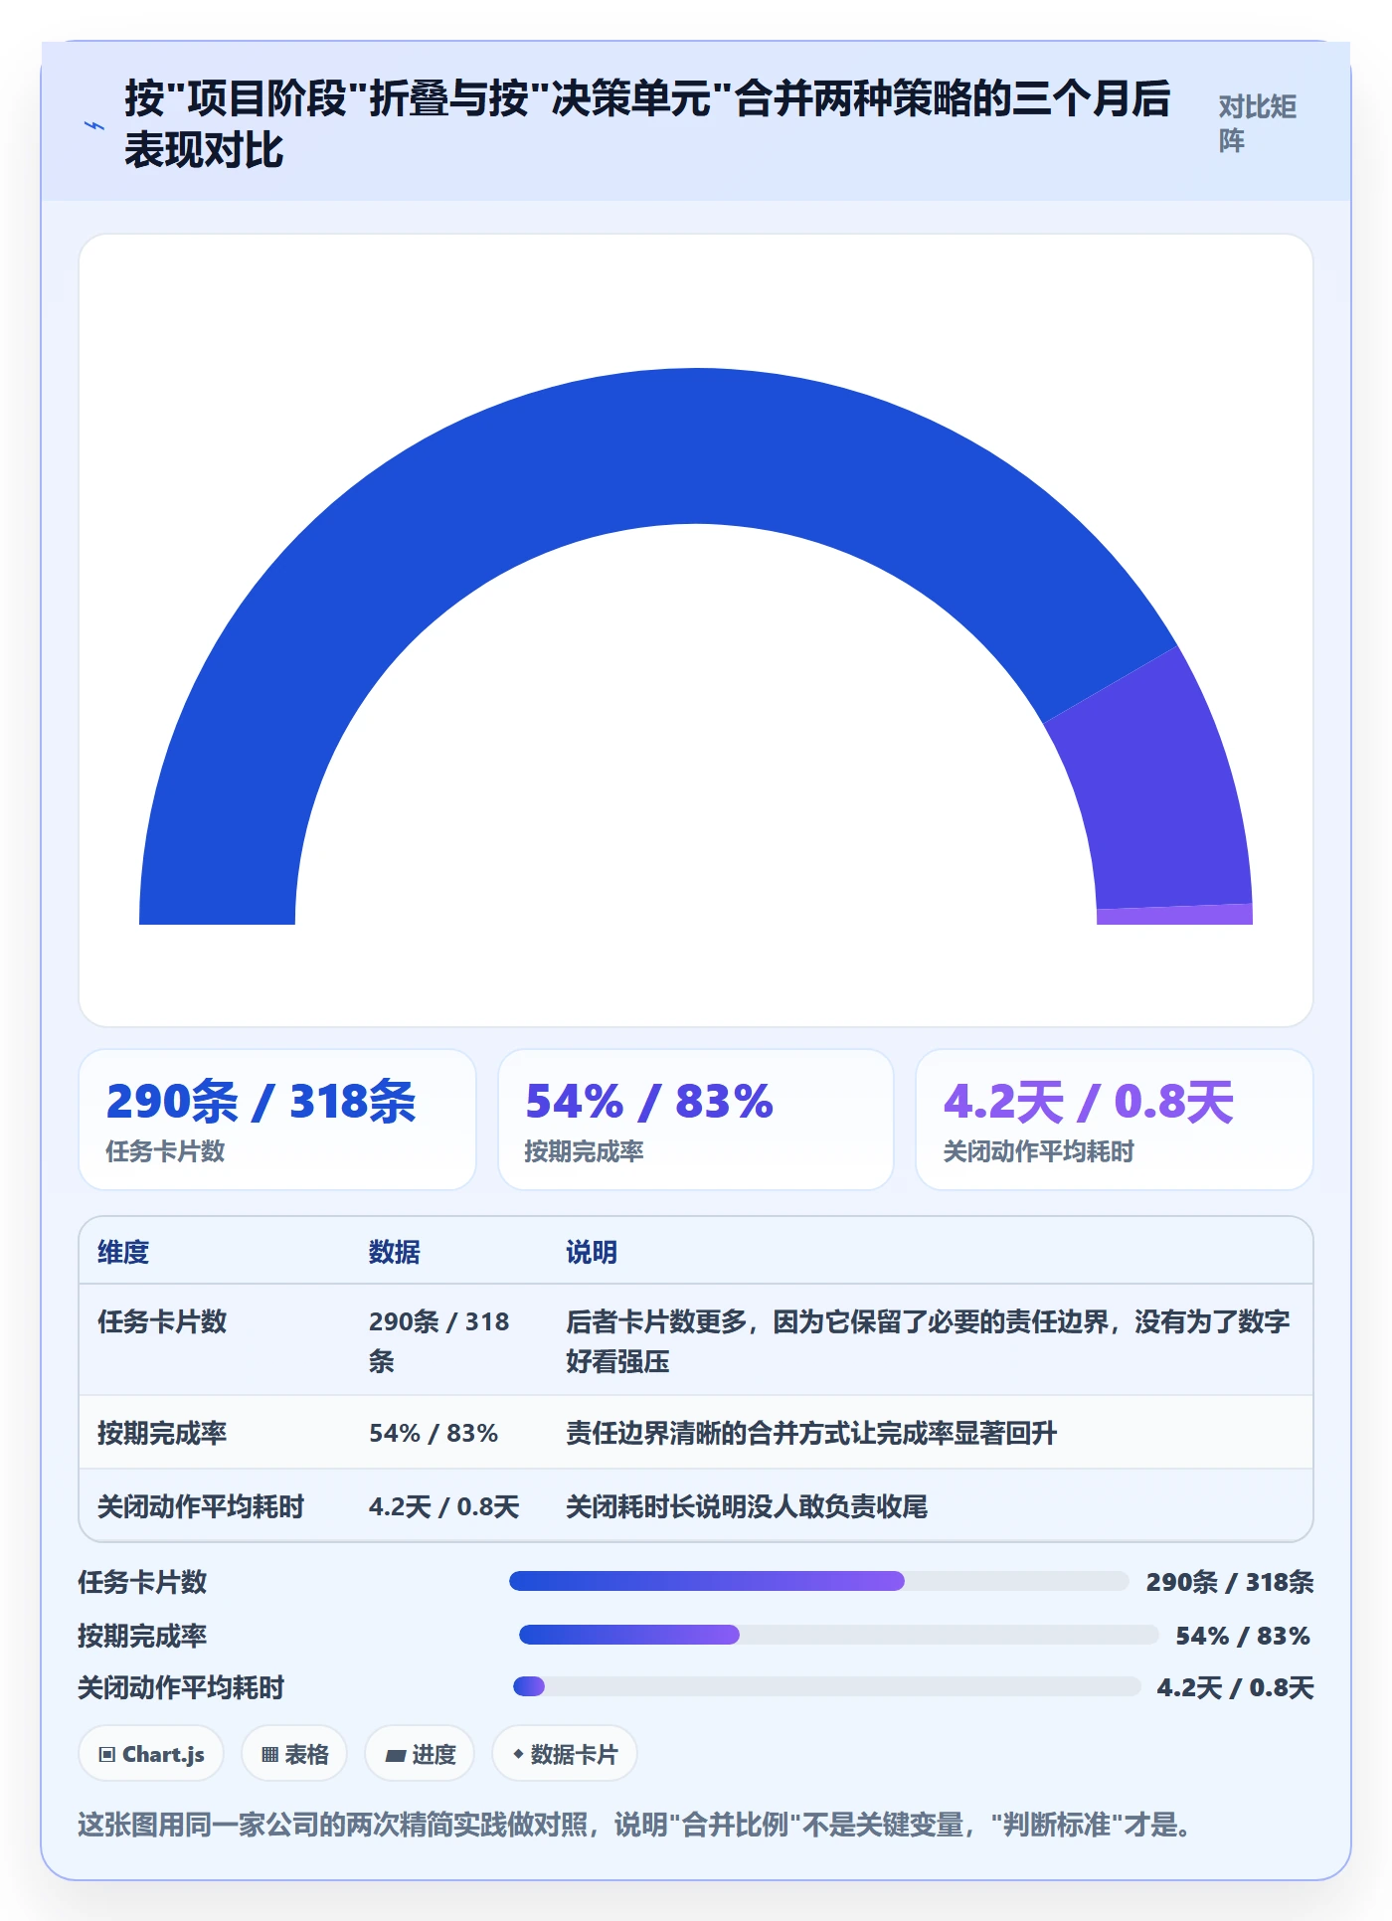Image resolution: width=1392 pixels, height=1921 pixels.
Task: Click the 关闭动作平均耗时 progress bar
Action: click(827, 1686)
